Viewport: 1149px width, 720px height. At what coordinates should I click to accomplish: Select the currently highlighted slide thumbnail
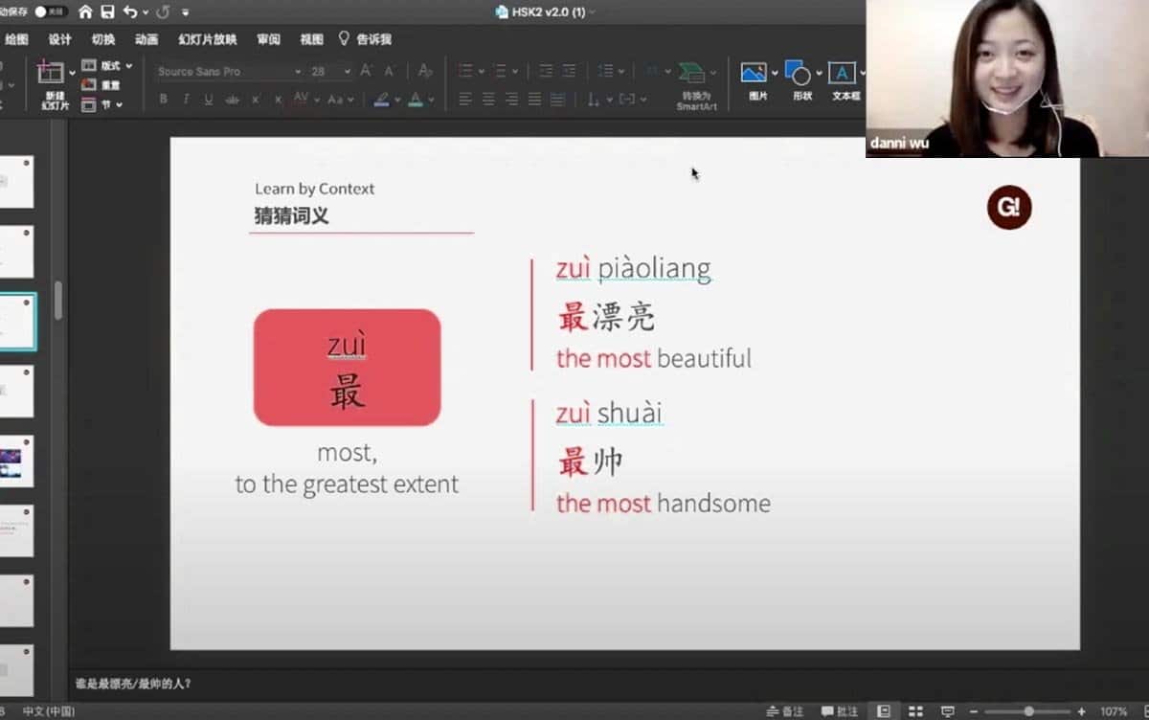click(16, 322)
